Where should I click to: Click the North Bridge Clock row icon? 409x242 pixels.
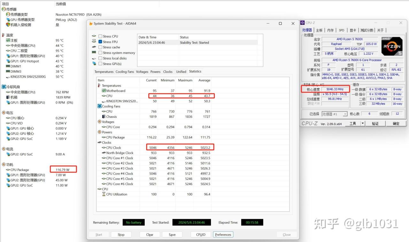pos(104,153)
